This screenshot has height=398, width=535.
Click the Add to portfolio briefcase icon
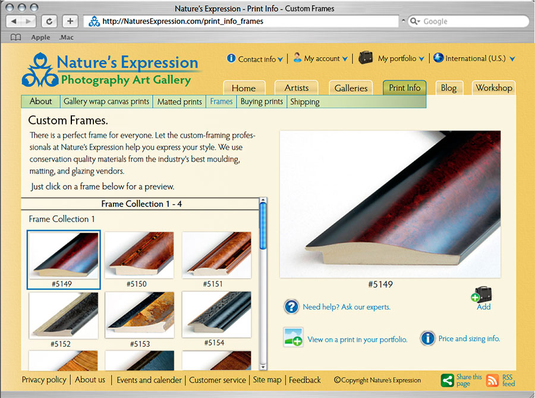pyautogui.click(x=482, y=294)
